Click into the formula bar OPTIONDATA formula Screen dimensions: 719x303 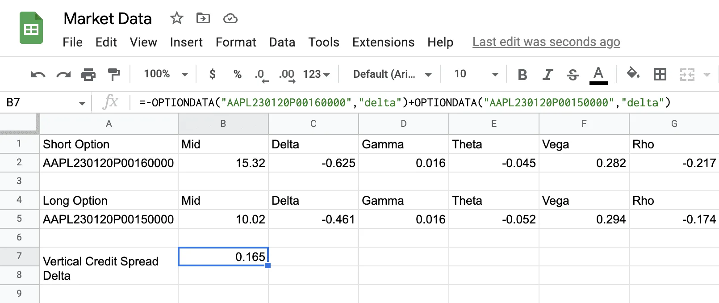click(405, 103)
